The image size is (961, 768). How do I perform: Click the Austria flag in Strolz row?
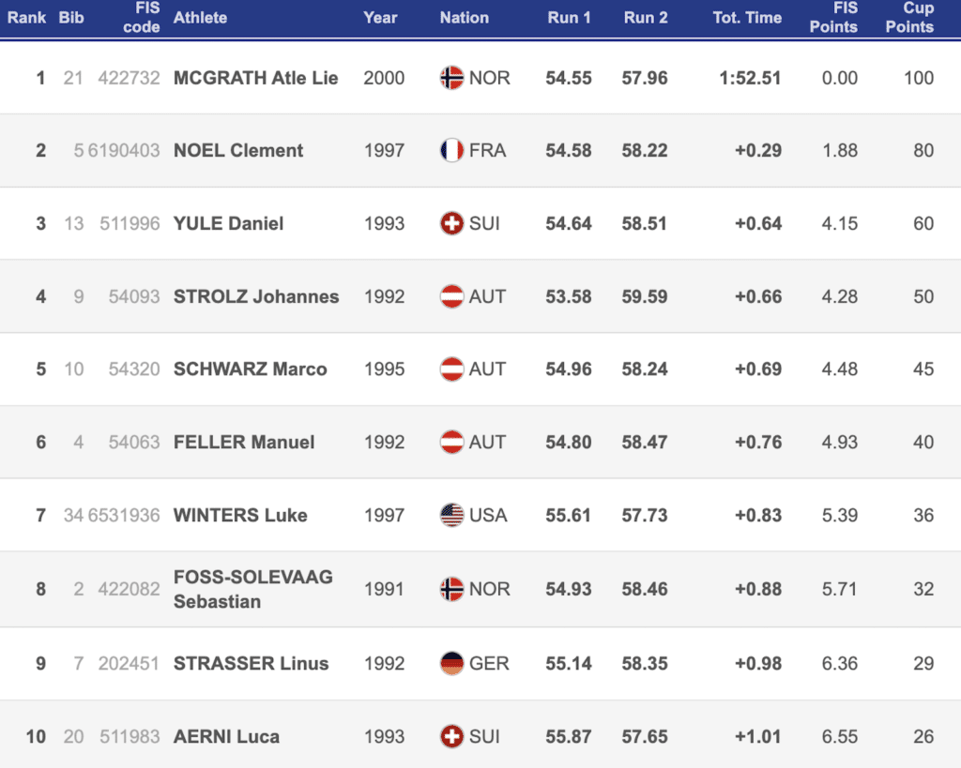451,296
